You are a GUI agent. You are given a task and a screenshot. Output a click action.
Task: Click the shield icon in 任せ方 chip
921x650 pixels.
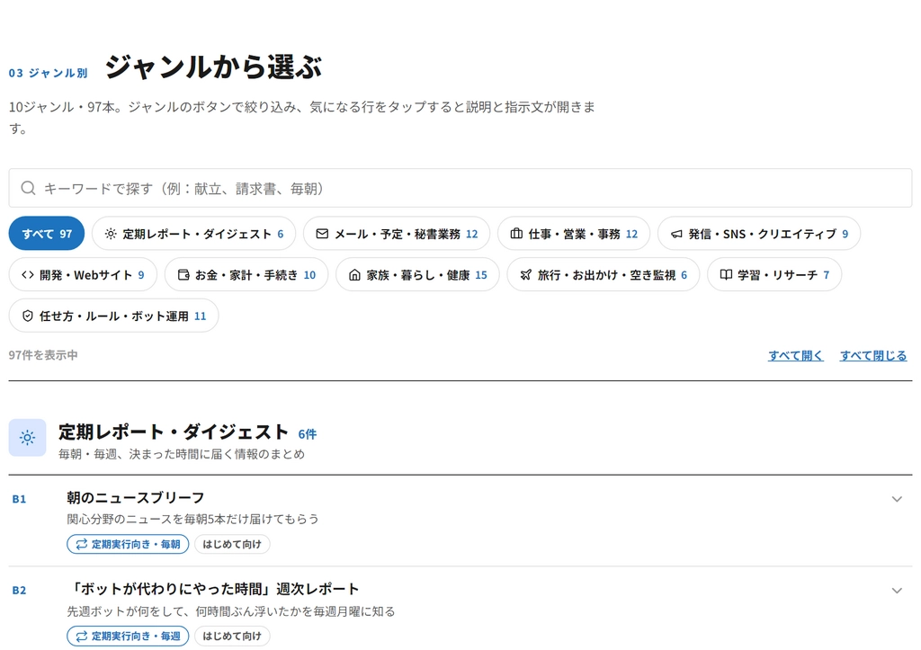[28, 316]
